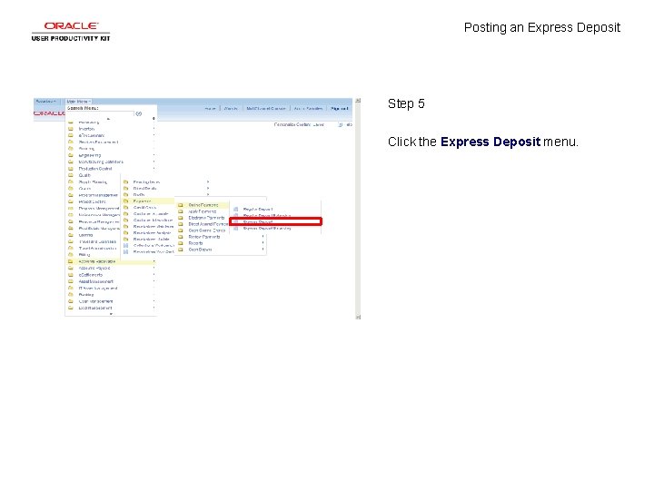This screenshot has height=490, width=654.
Task: Click the Accounts Receivable folder icon
Action: pos(71,261)
